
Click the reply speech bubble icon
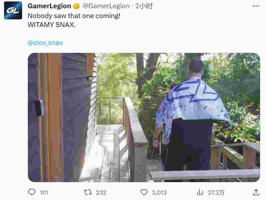click(32, 192)
